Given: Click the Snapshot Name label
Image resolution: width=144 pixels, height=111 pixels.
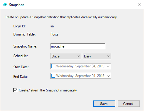Looking at the screenshot, I should pos(25,46).
